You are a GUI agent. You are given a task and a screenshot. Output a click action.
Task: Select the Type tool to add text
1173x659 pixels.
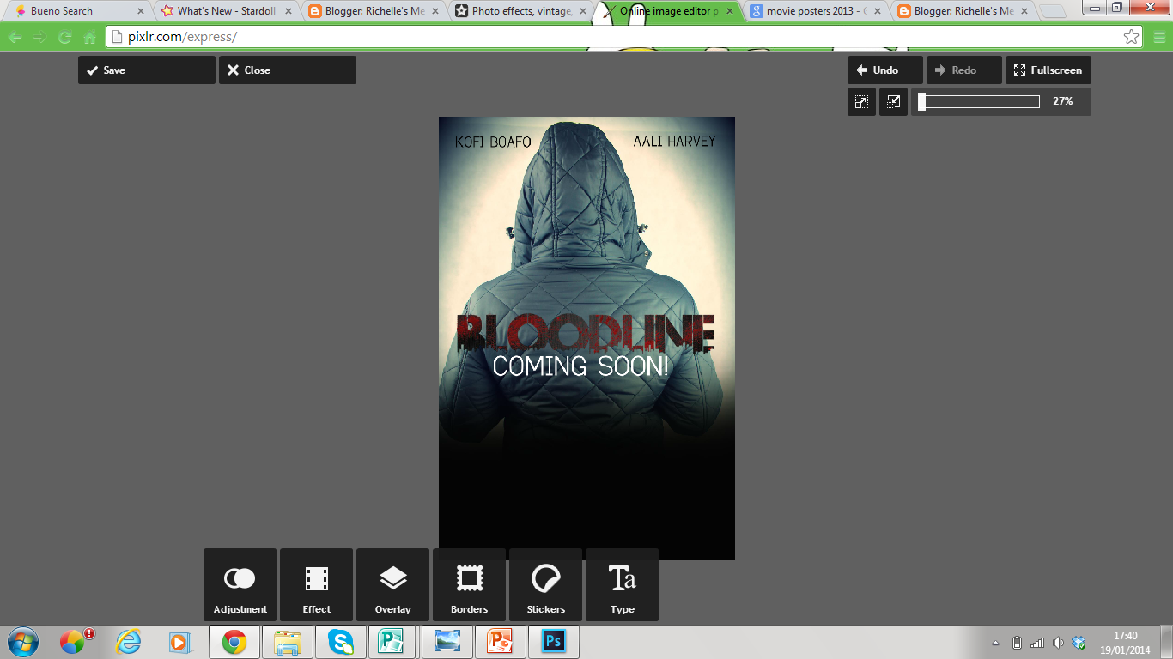(x=622, y=585)
